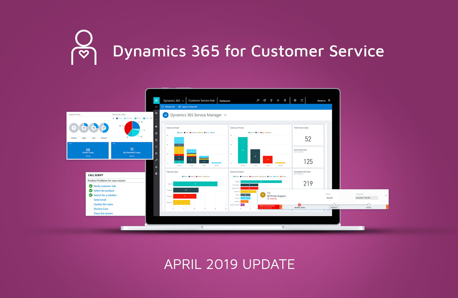
Task: Toggle the Select the product check mark
Action: coord(91,191)
